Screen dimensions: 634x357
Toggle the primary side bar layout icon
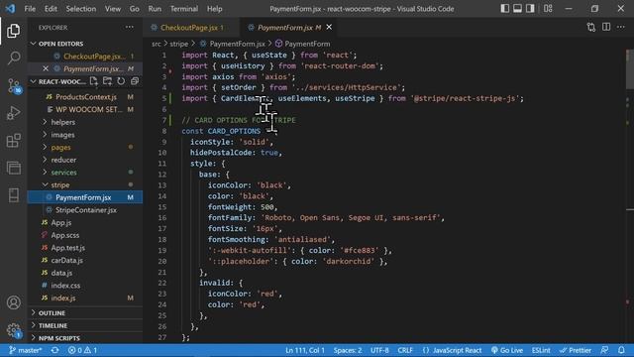(504, 9)
